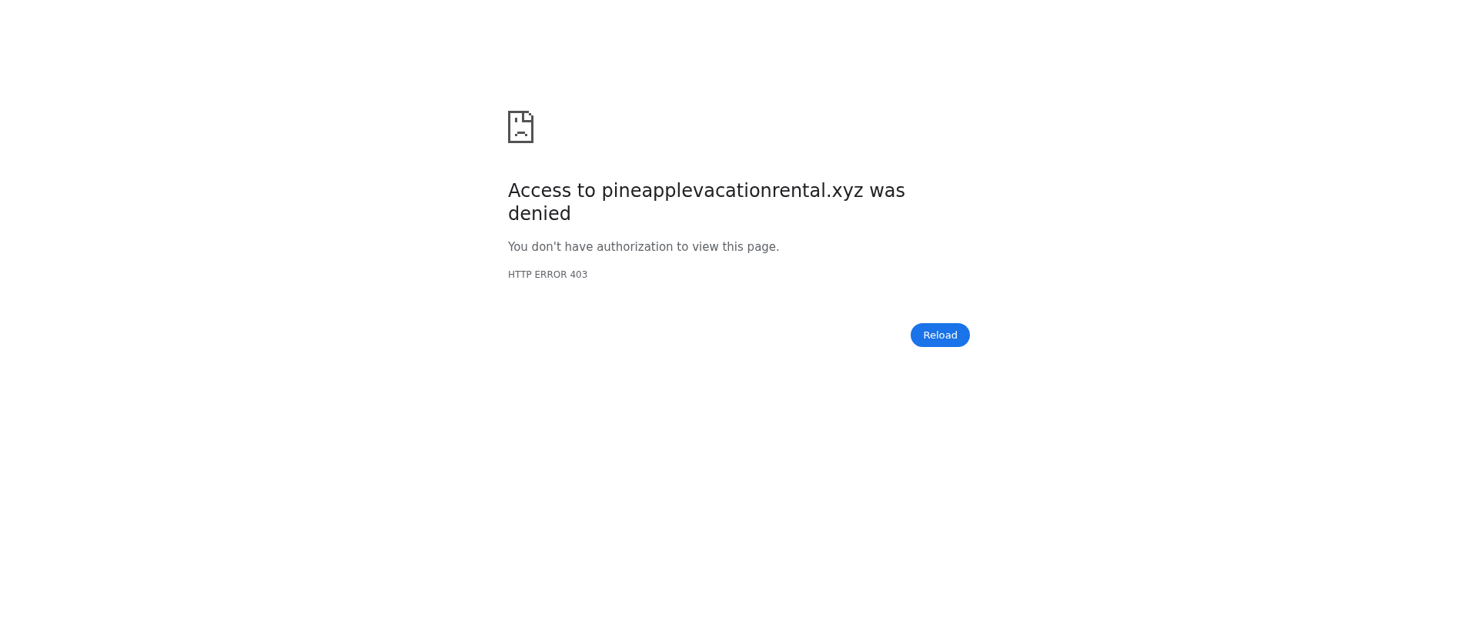
Task: Click the HTTP ERROR 403 code text
Action: [x=547, y=275]
